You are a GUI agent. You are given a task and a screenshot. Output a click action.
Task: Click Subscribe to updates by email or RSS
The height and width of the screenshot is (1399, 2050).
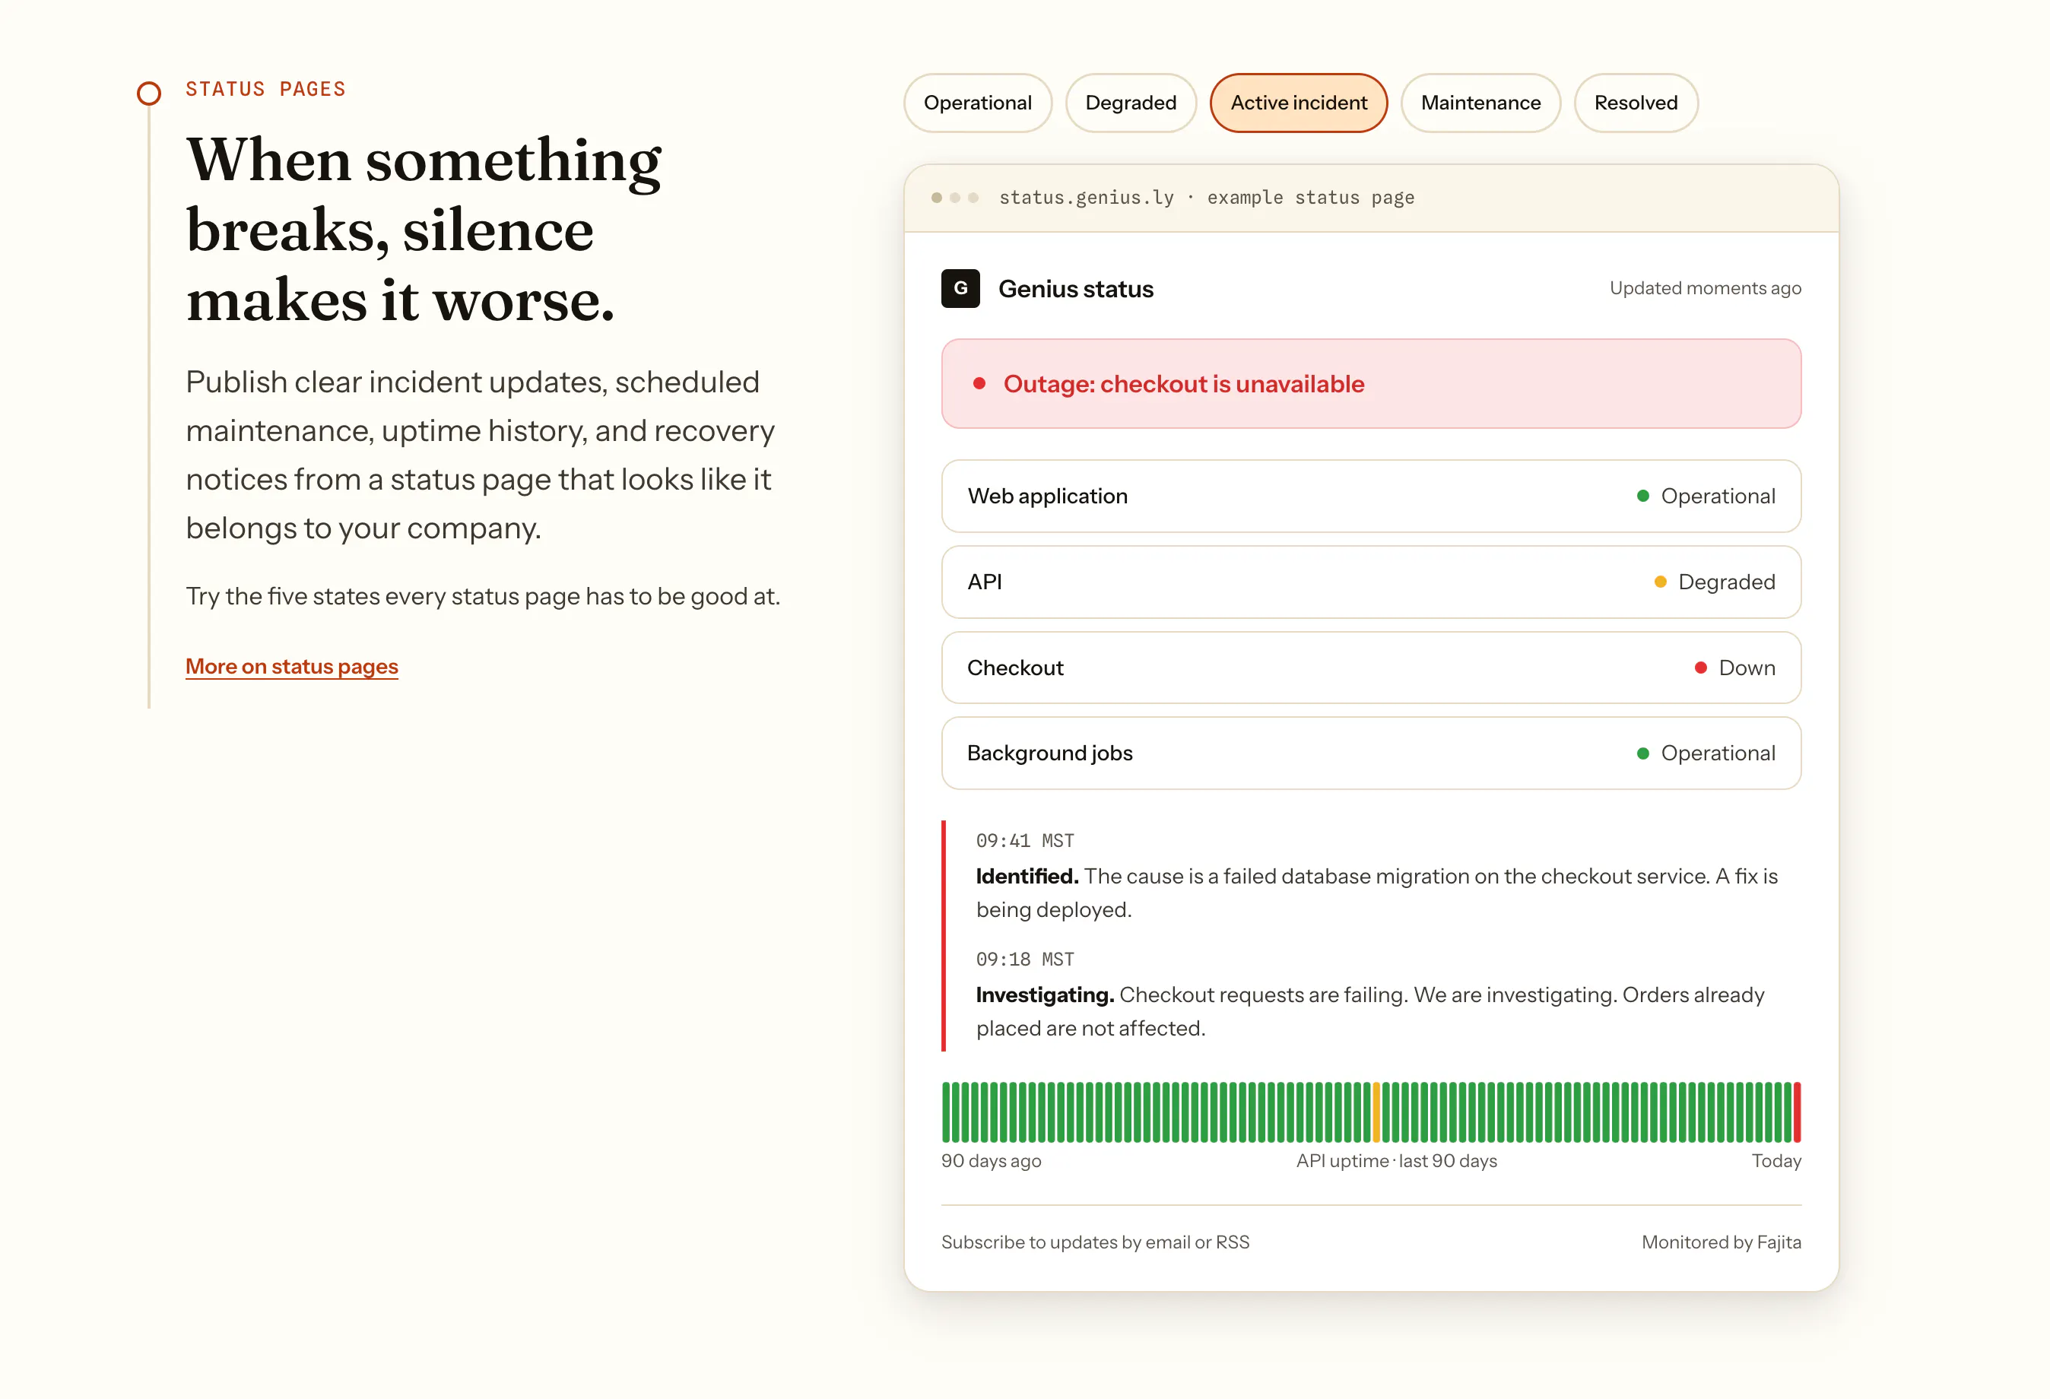point(1095,1242)
